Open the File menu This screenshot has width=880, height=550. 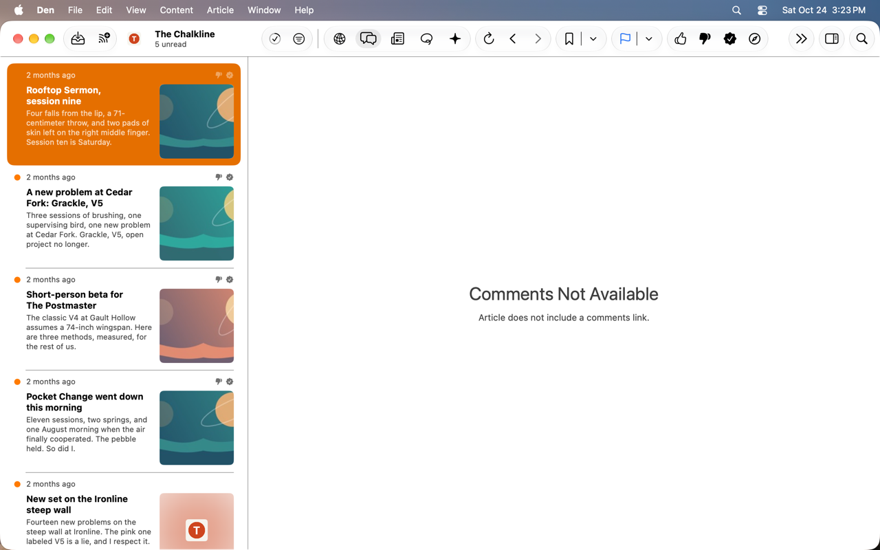click(x=75, y=10)
